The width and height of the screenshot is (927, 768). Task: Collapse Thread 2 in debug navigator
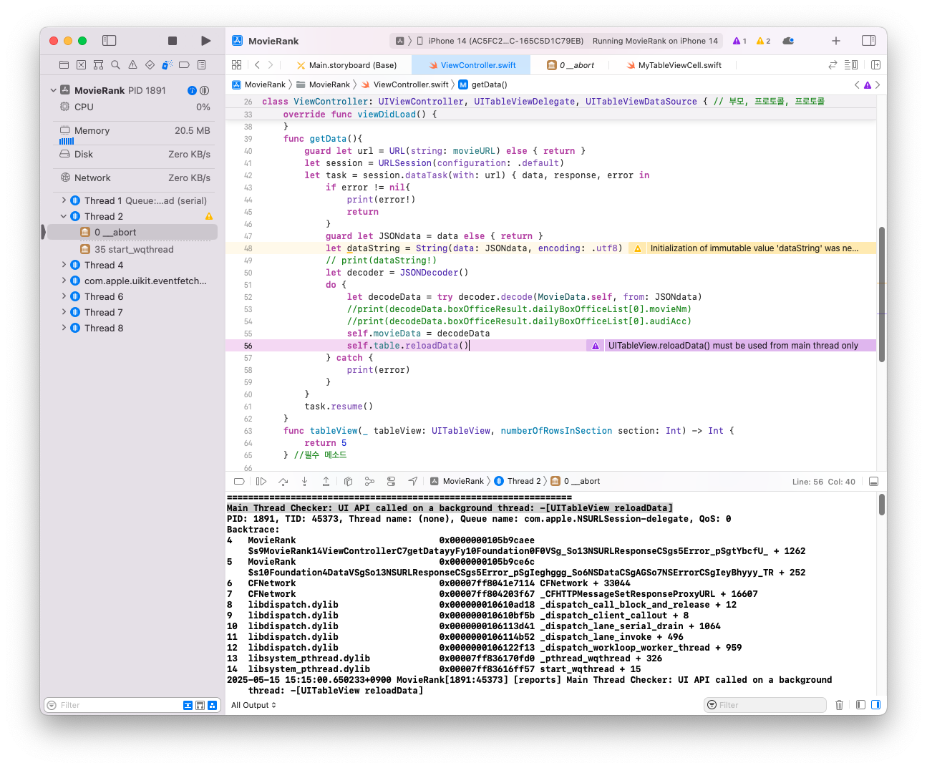point(64,216)
